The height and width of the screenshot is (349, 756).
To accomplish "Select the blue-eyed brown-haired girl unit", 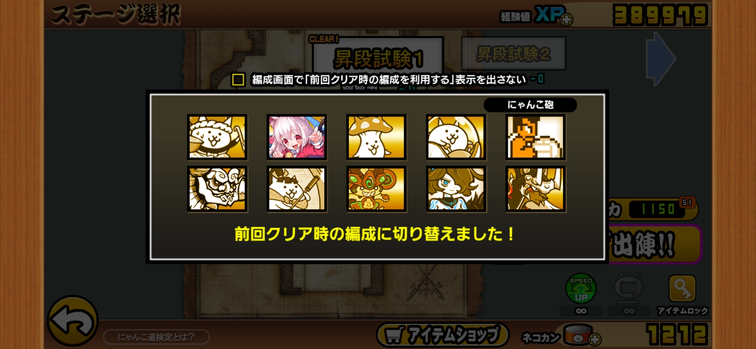I will [456, 189].
